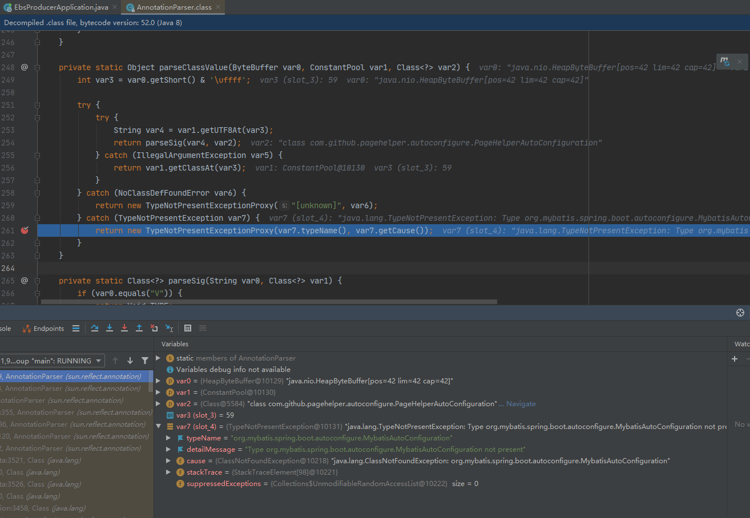
Task: Click the Step Out arrow icon
Action: click(x=139, y=328)
